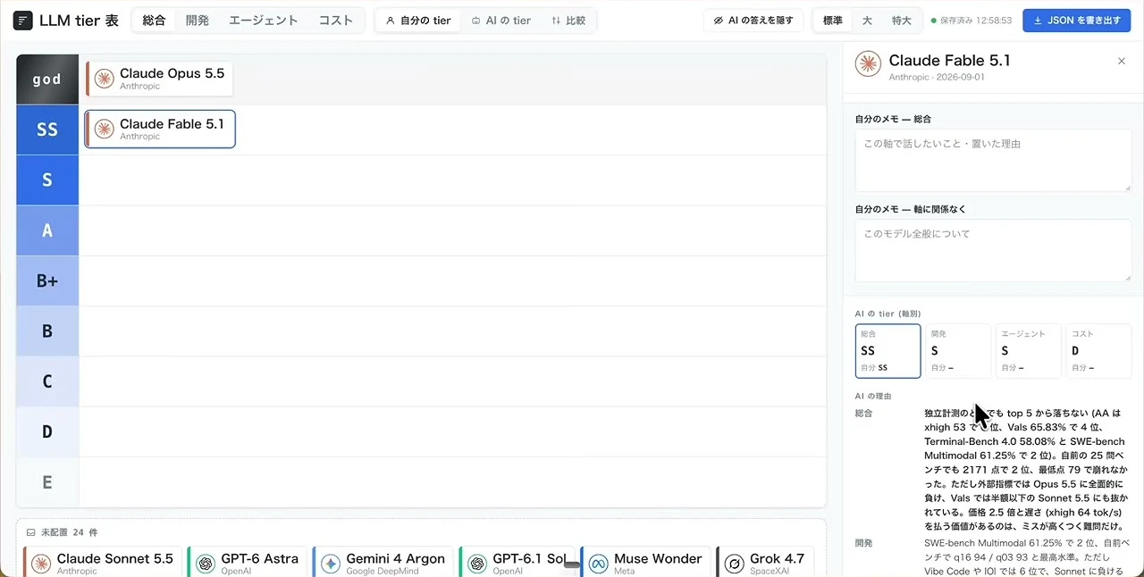The height and width of the screenshot is (577, 1144).
Task: Click the Muse Wonder Meta icon
Action: point(599,564)
